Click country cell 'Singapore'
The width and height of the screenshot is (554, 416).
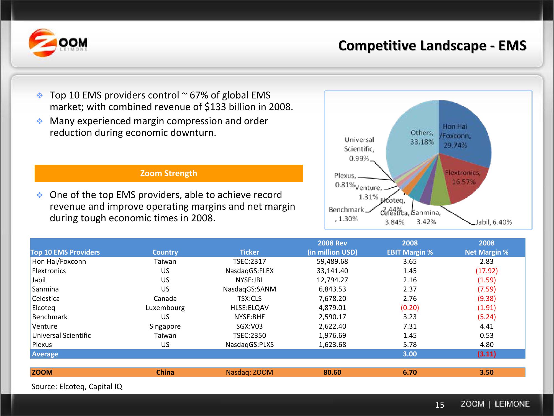pos(165,326)
